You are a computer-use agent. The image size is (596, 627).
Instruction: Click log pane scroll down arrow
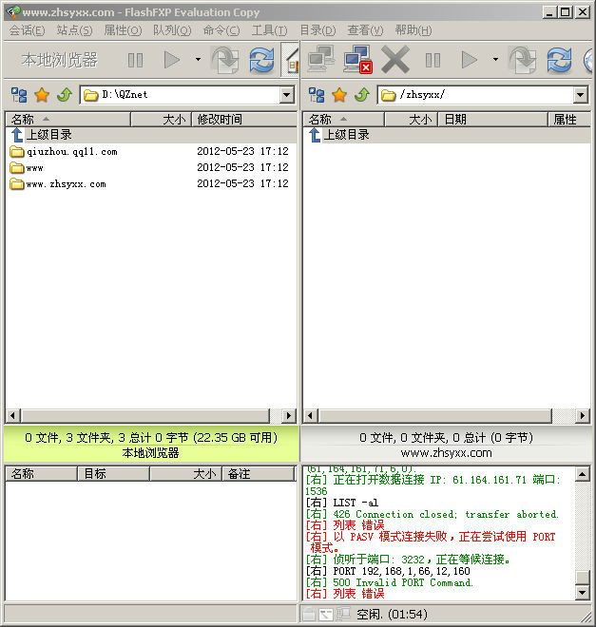click(583, 593)
